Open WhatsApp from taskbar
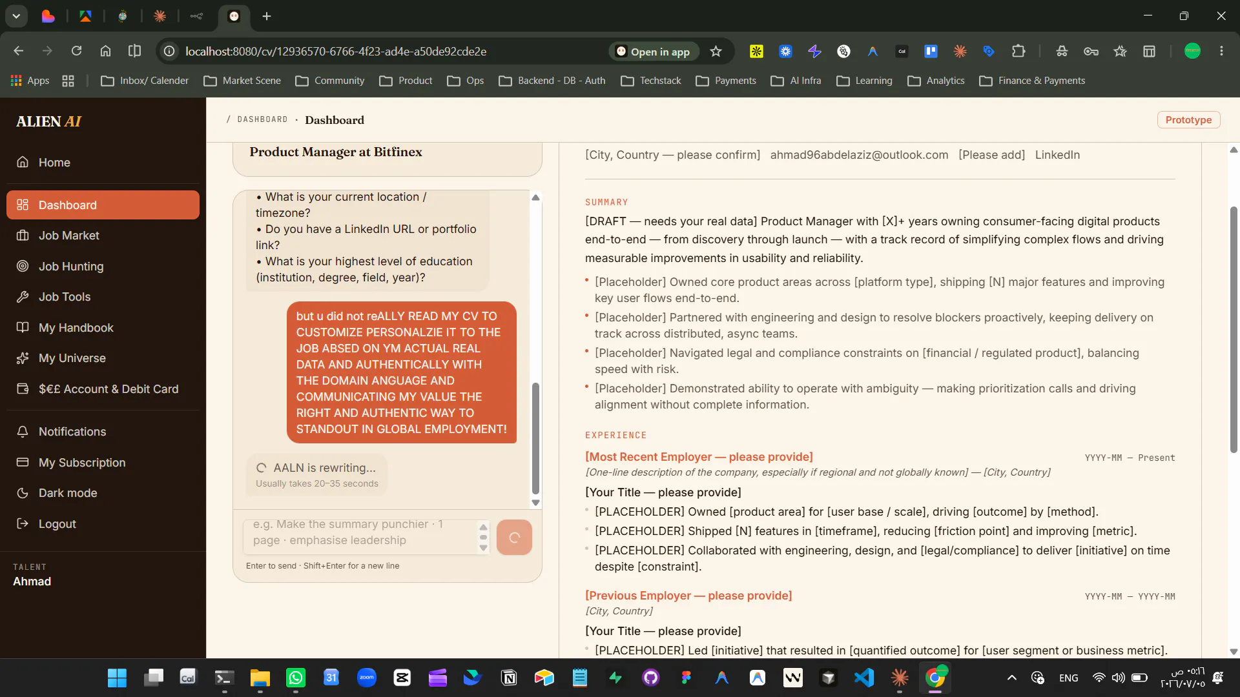The height and width of the screenshot is (697, 1240). point(296,678)
